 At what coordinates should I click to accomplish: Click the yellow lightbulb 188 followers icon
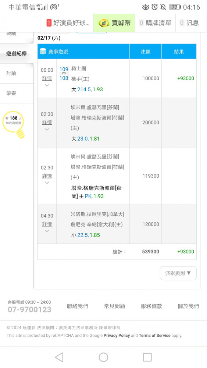(x=14, y=124)
